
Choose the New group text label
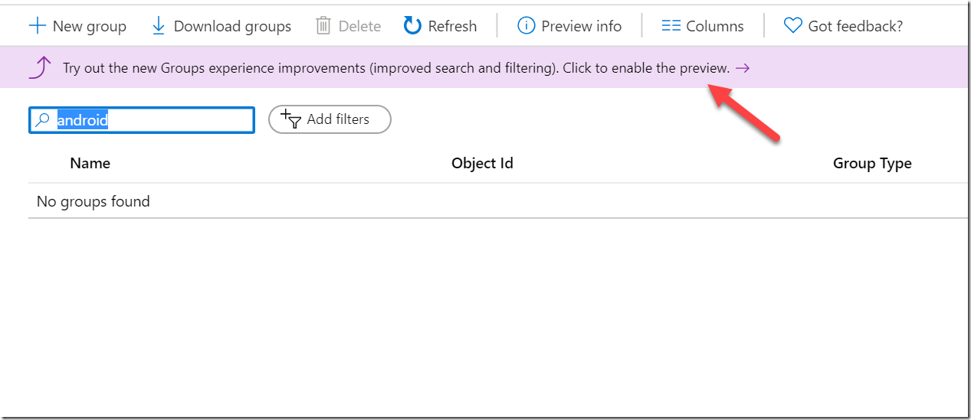coord(89,26)
